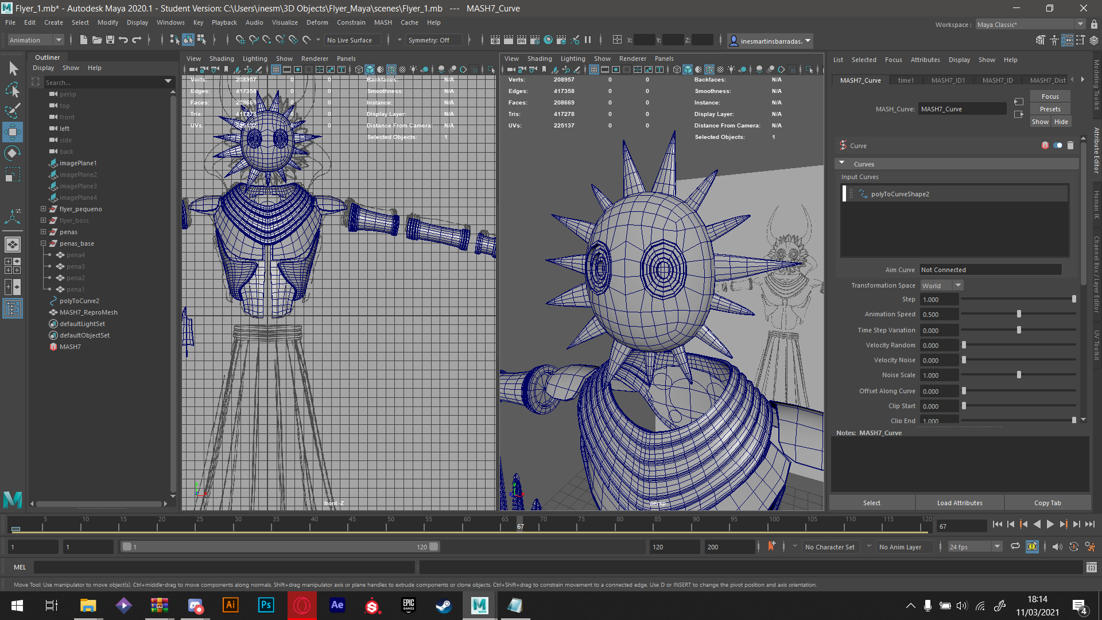Click the Focus button

click(x=1050, y=96)
